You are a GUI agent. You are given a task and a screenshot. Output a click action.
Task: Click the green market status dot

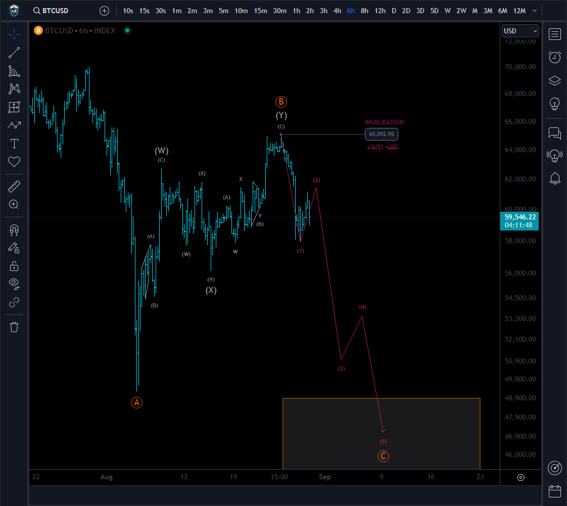point(127,30)
